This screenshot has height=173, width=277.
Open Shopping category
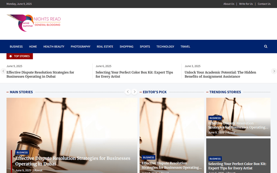tap(126, 47)
